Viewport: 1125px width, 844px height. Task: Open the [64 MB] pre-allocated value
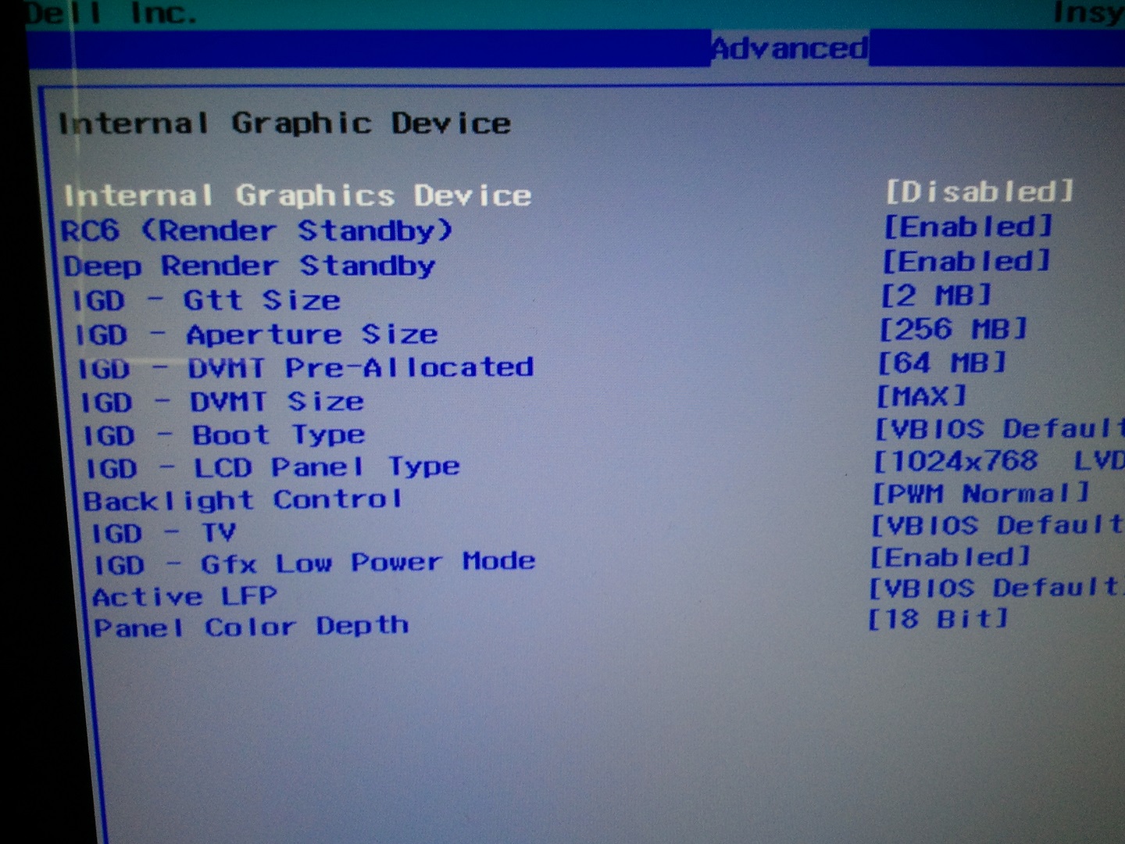[941, 363]
